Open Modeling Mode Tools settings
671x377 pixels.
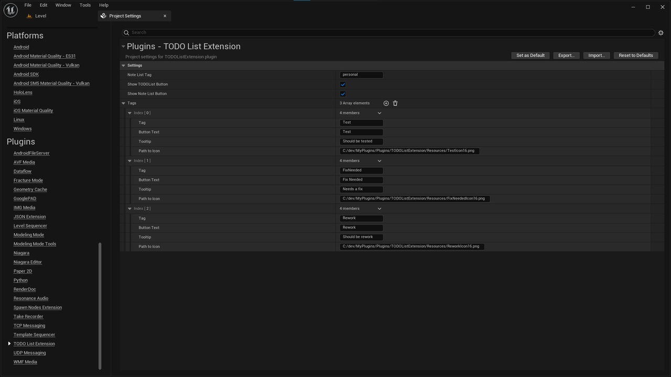click(x=35, y=244)
